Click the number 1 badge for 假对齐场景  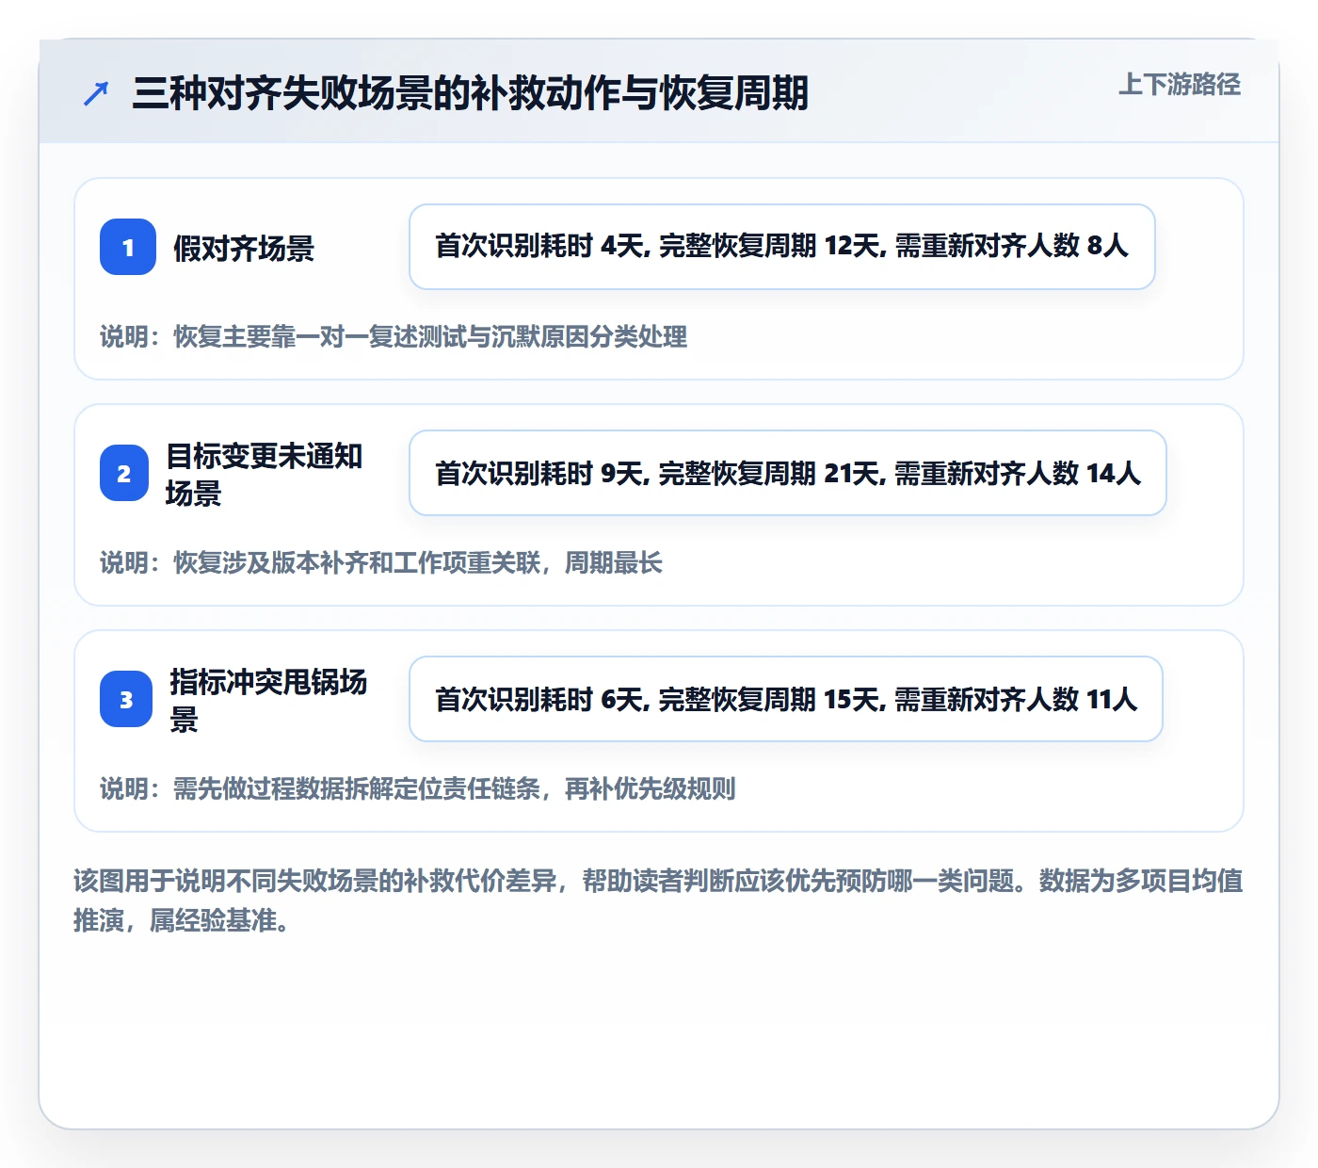[128, 247]
